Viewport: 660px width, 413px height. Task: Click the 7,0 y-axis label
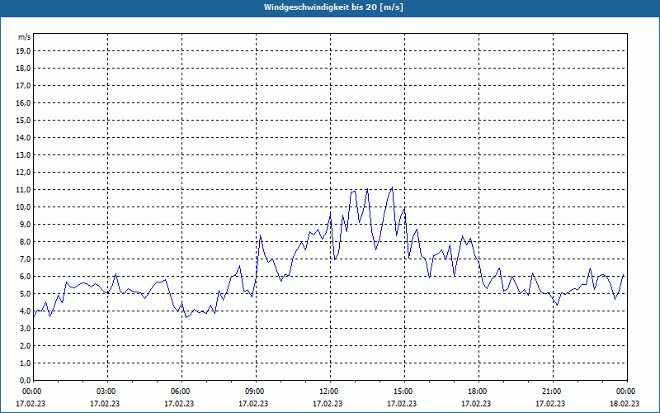coord(26,259)
